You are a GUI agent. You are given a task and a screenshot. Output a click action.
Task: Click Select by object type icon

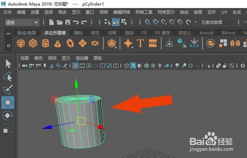(116, 22)
